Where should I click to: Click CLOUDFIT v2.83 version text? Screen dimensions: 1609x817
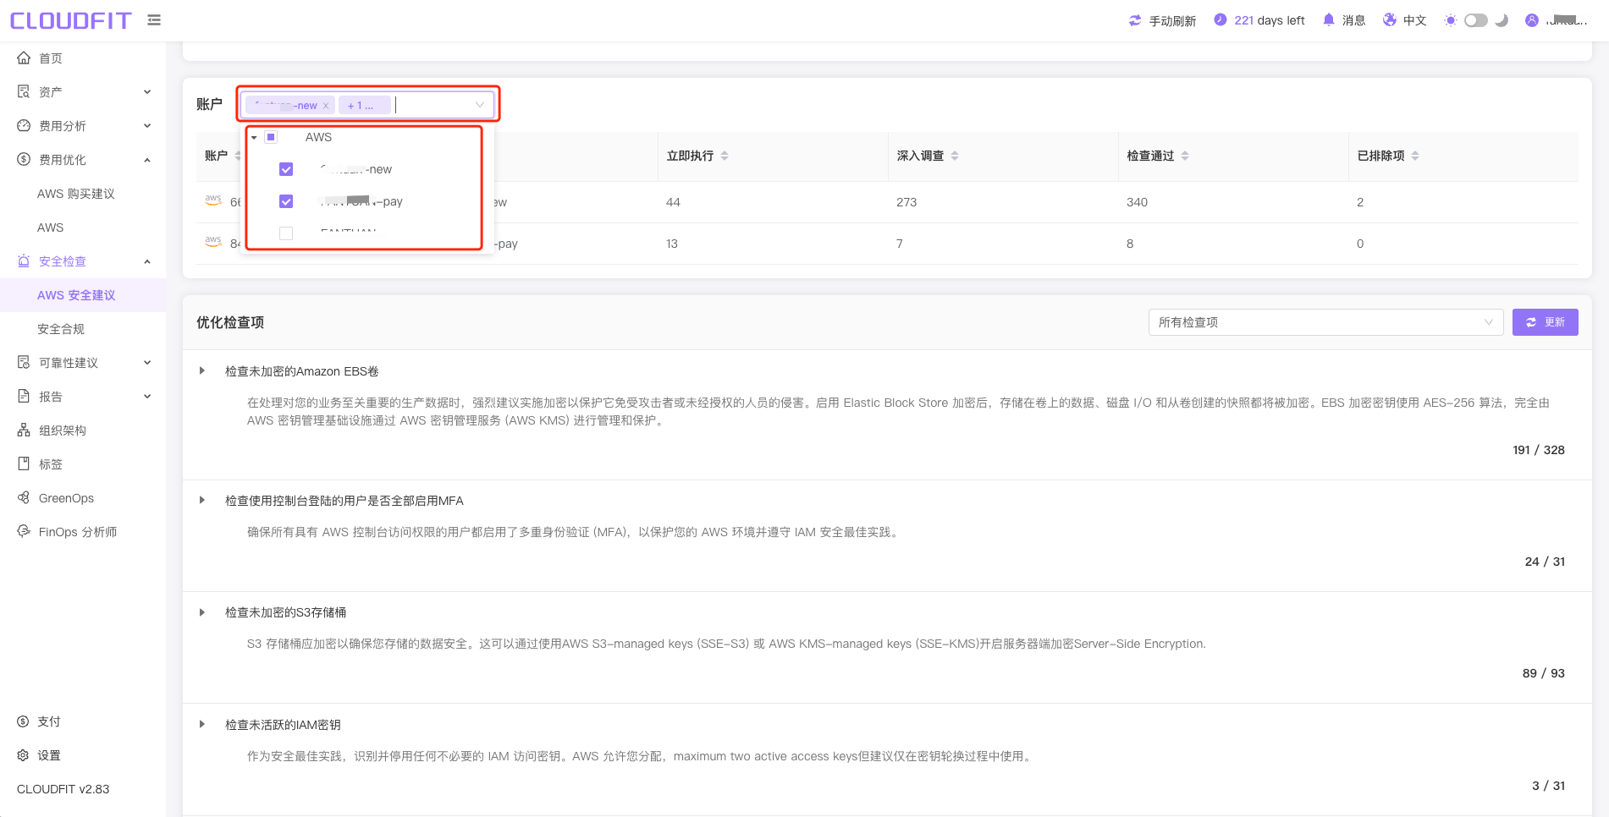click(x=63, y=789)
